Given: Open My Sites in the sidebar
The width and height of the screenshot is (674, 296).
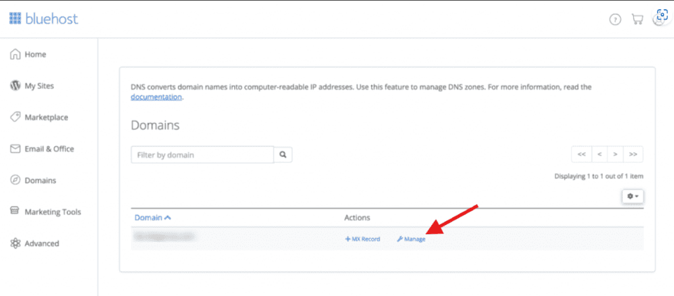Looking at the screenshot, I should pos(39,86).
